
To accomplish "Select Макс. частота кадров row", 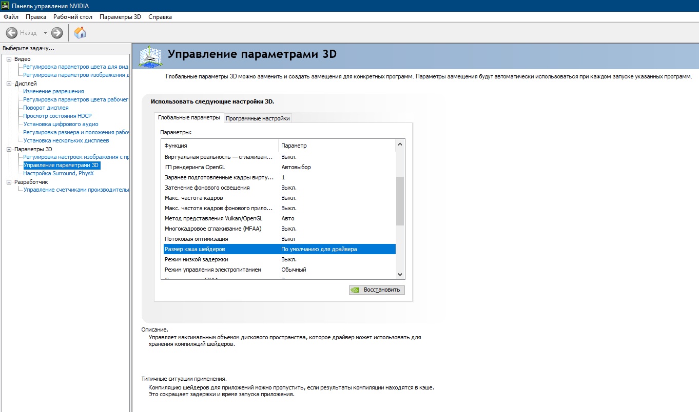I will coord(280,198).
